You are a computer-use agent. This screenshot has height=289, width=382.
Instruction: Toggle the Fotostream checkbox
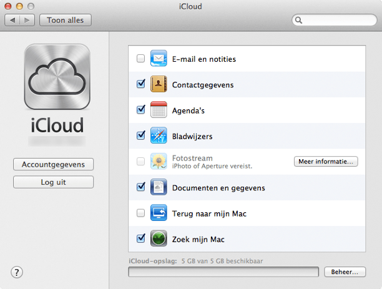141,161
